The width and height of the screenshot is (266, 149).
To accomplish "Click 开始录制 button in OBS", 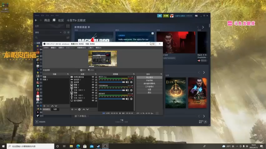I will pos(149,80).
